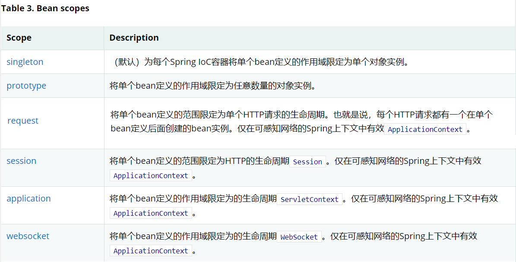Open the singleton scope link
The height and width of the screenshot is (262, 516).
[x=25, y=62]
